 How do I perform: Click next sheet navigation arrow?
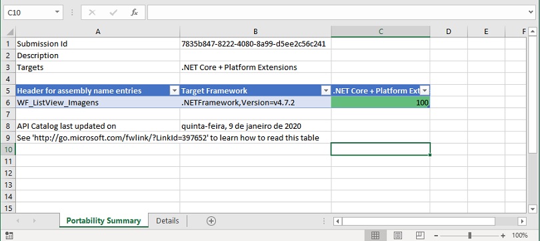pos(35,221)
